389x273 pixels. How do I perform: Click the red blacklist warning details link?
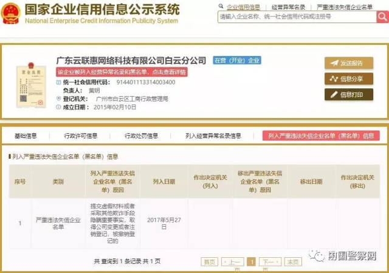(x=122, y=72)
